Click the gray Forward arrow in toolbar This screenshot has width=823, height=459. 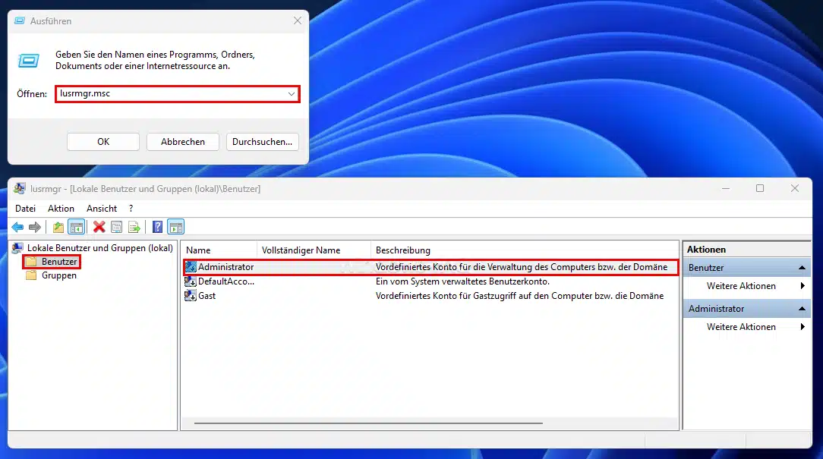(35, 227)
